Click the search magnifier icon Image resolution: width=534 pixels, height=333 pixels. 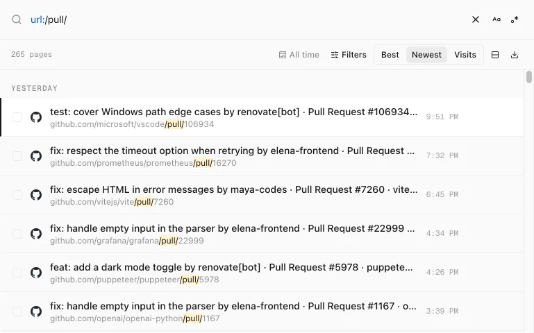(17, 19)
